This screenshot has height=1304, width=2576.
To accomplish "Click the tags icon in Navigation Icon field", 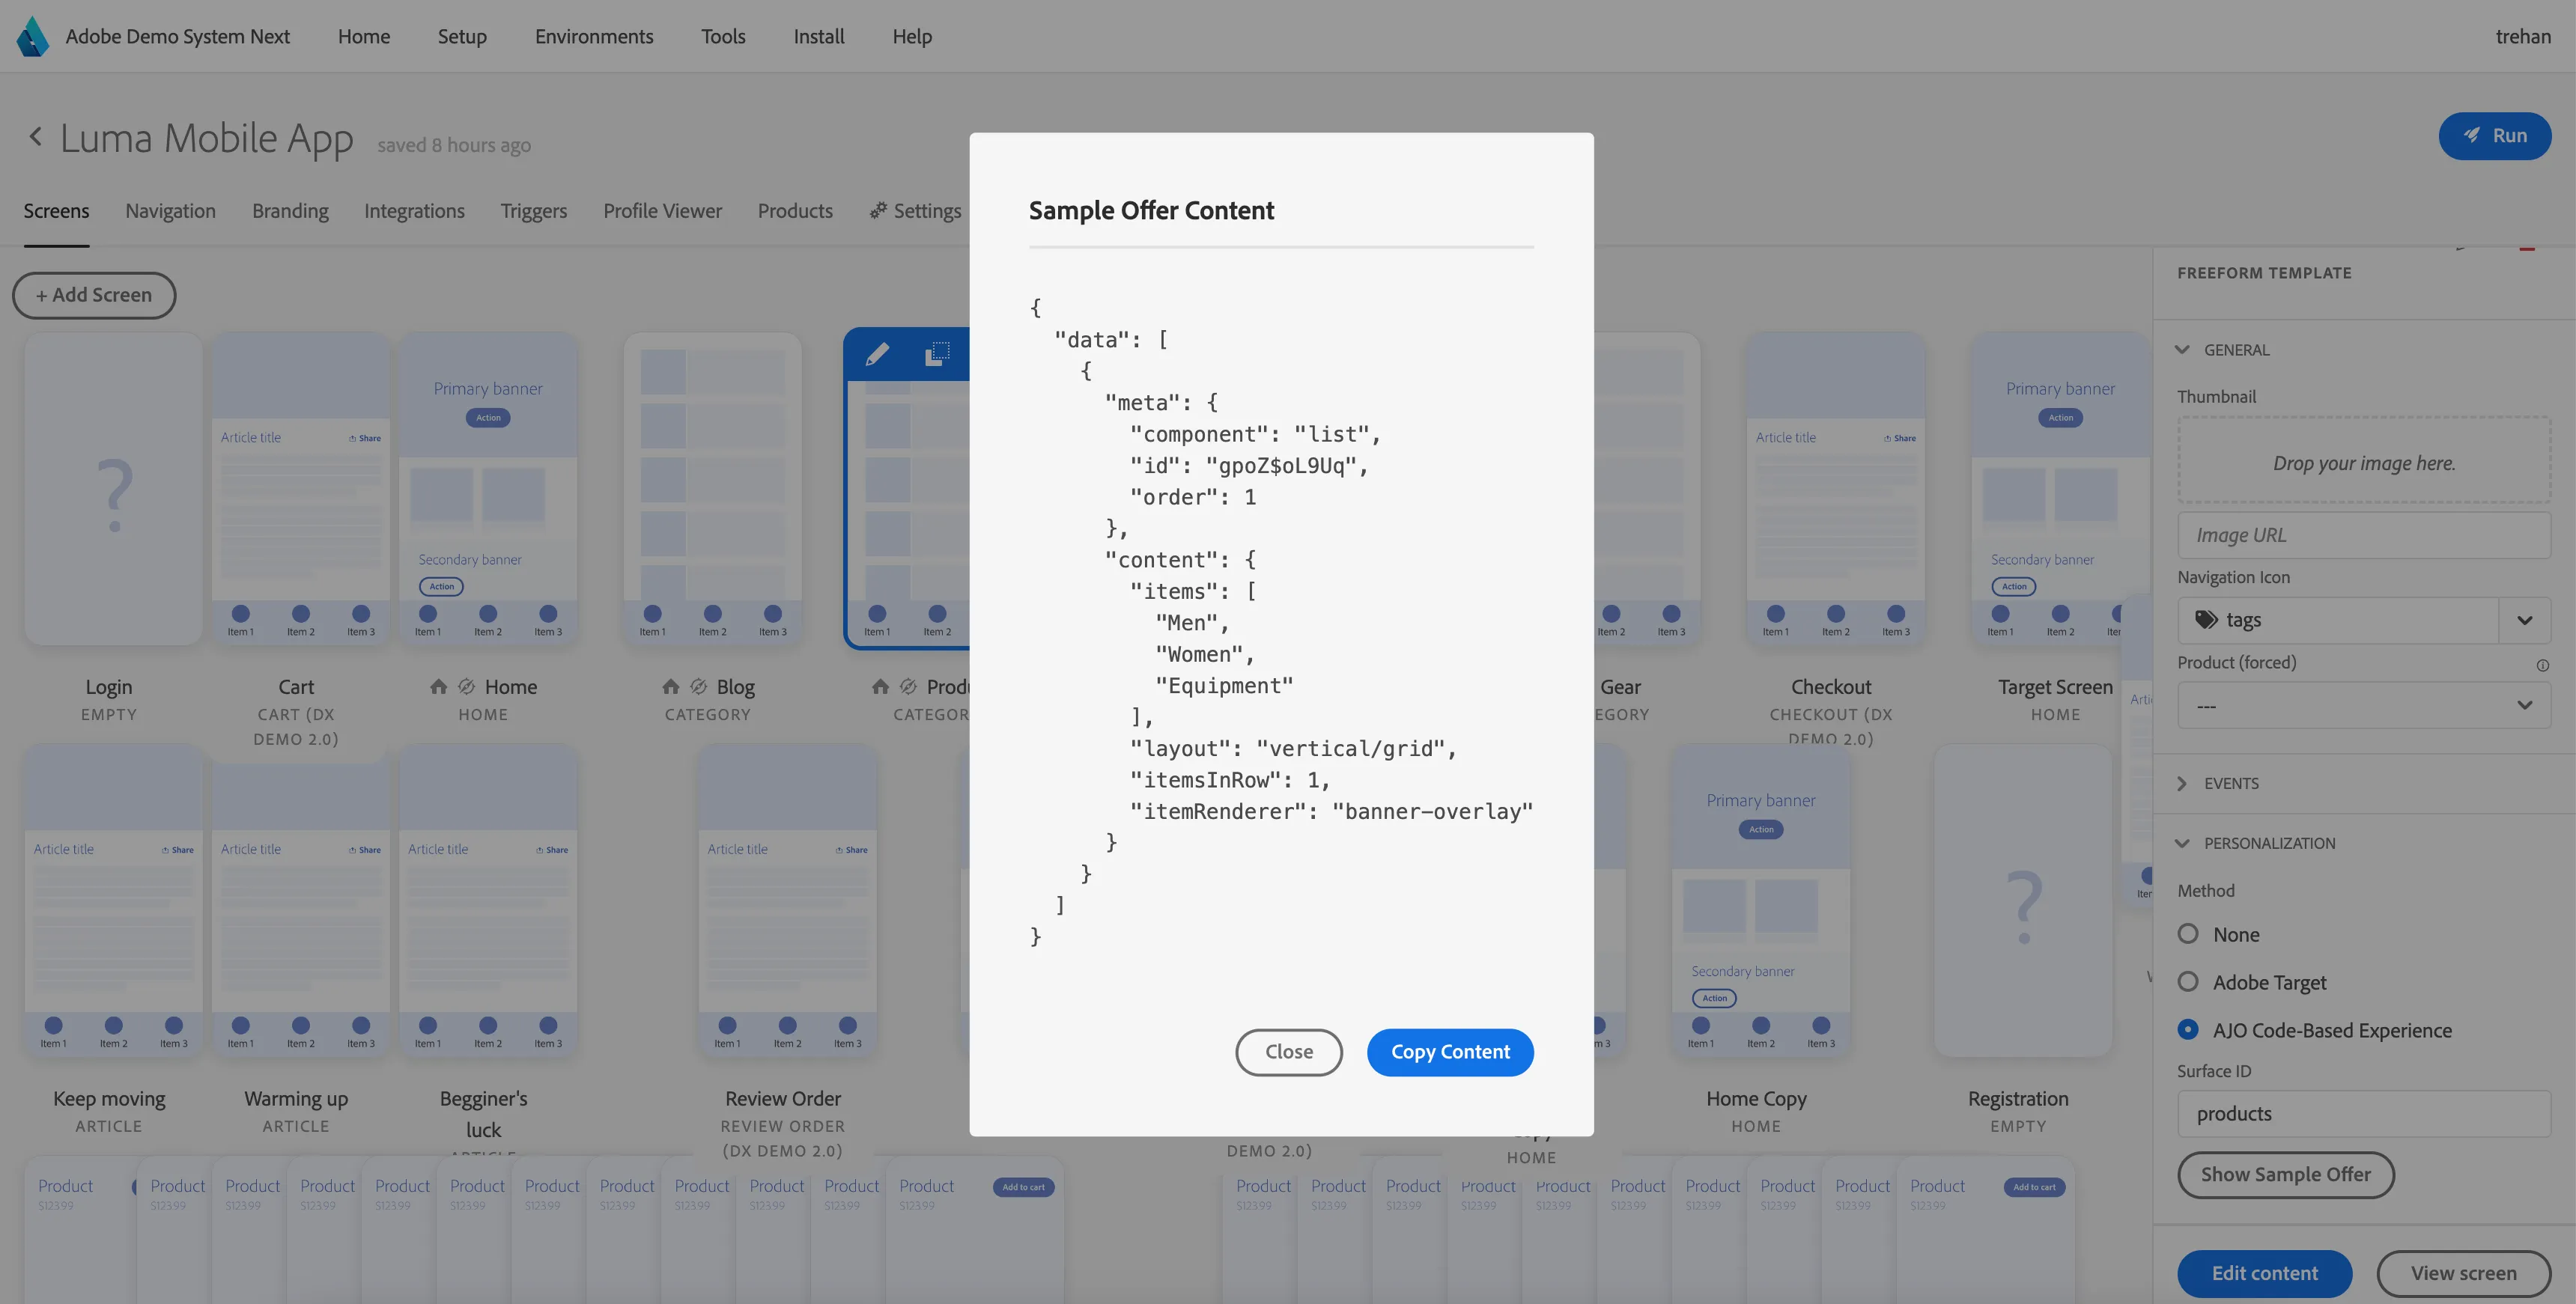I will coord(2206,620).
